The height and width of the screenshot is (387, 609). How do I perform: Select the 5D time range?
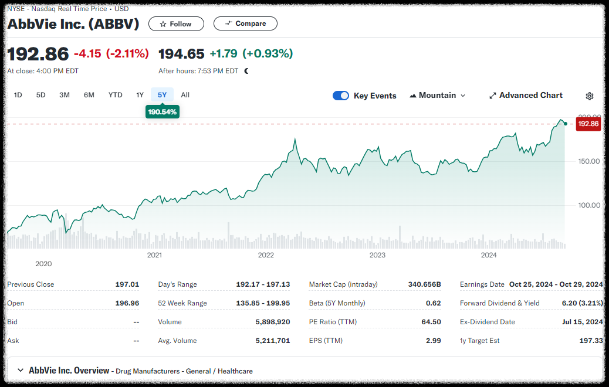41,95
